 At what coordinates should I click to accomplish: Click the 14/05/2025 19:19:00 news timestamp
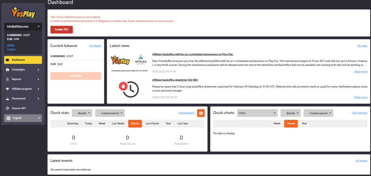click(x=164, y=72)
